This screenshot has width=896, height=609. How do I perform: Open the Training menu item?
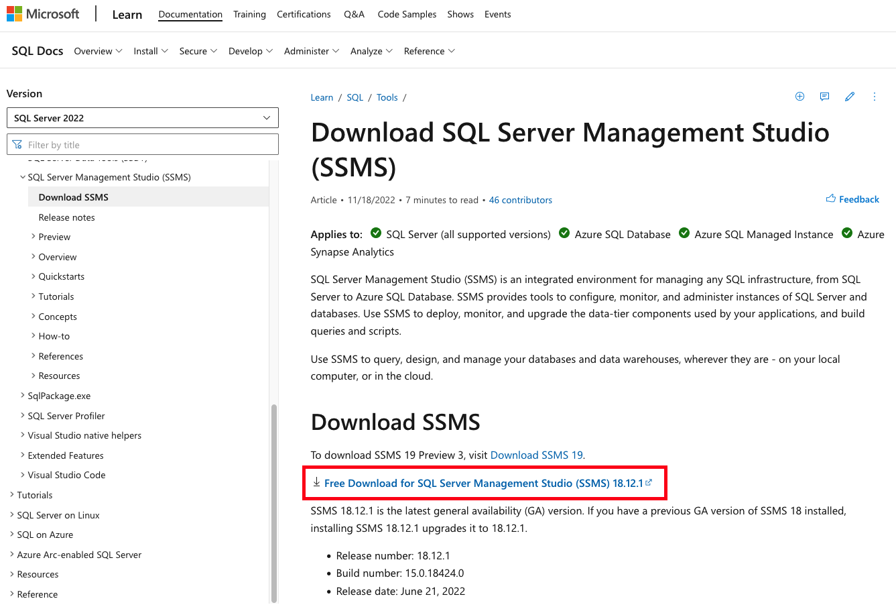click(249, 14)
